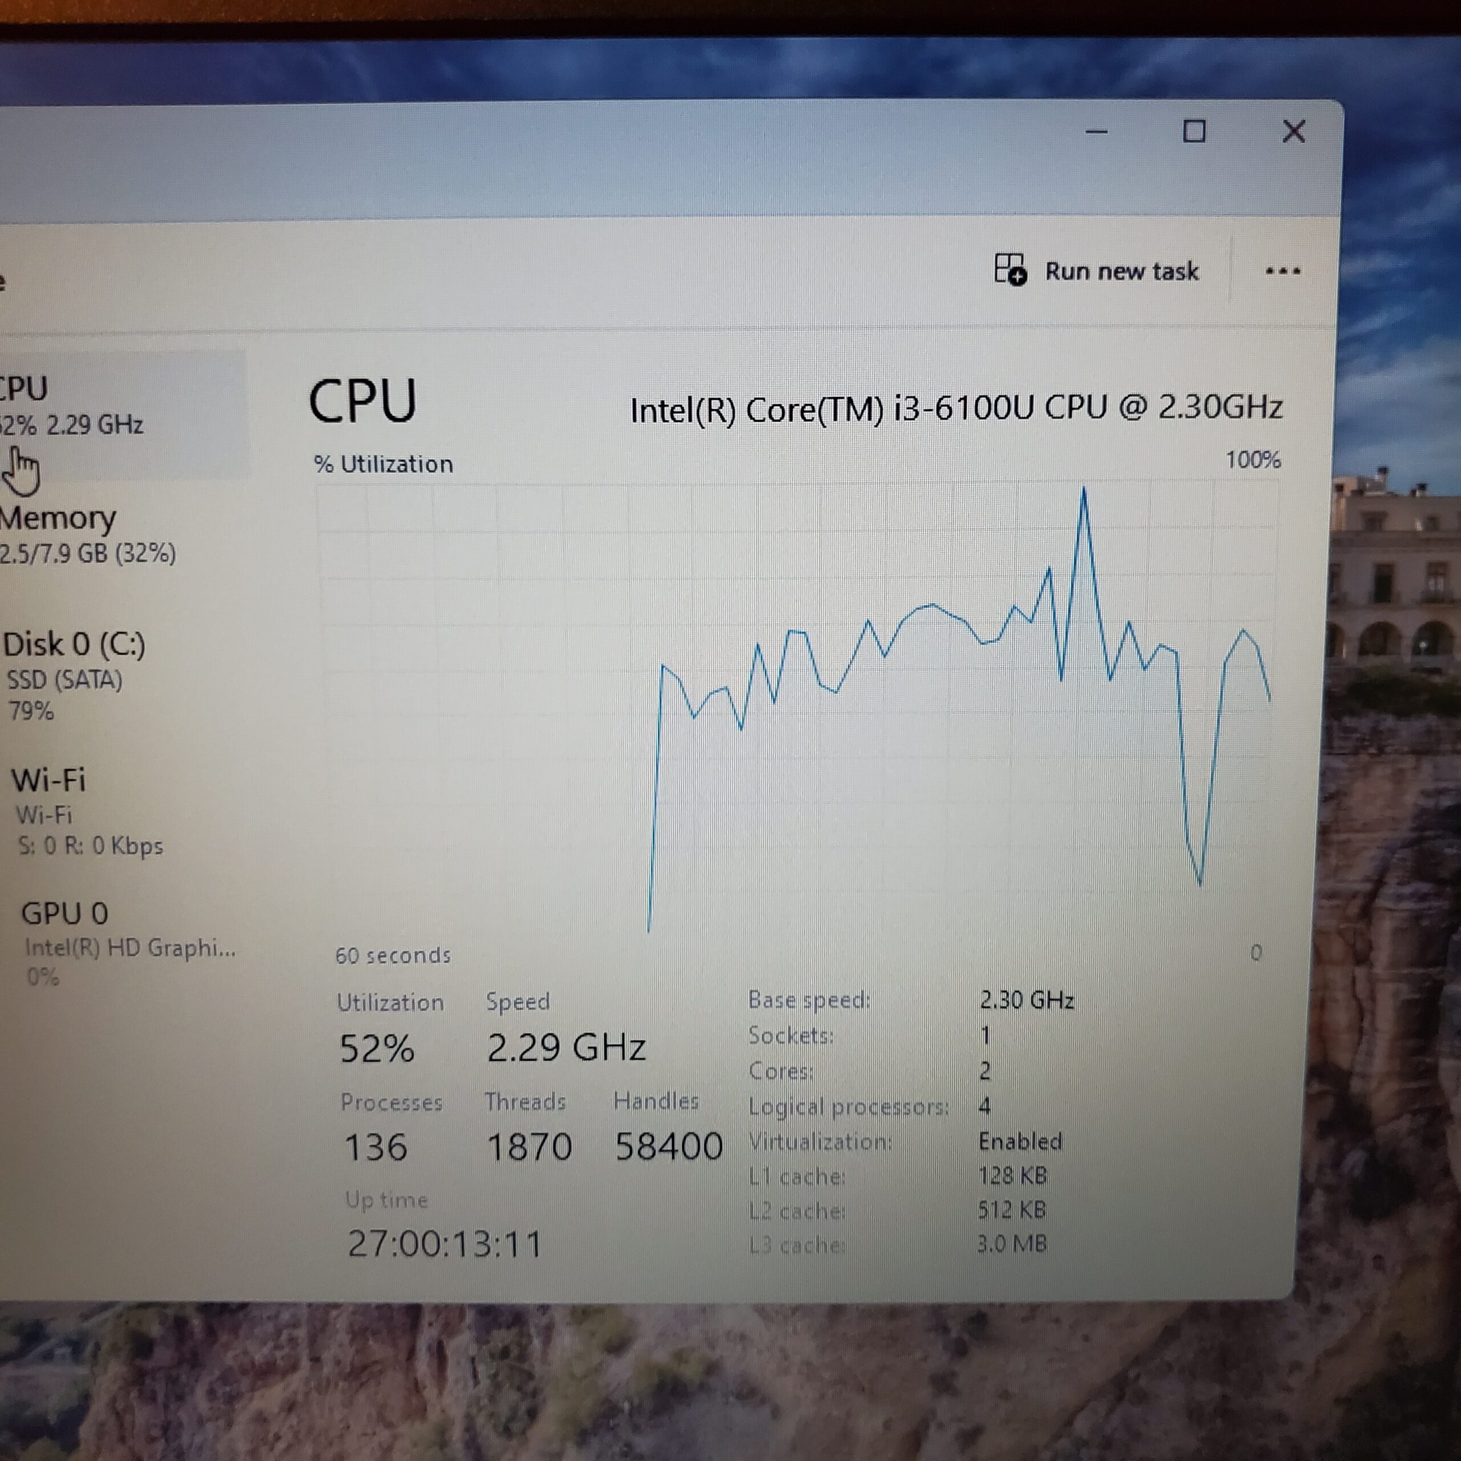Close the Task Manager window
1461x1461 pixels.
coord(1294,132)
